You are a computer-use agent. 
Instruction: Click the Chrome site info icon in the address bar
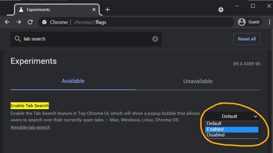point(44,22)
